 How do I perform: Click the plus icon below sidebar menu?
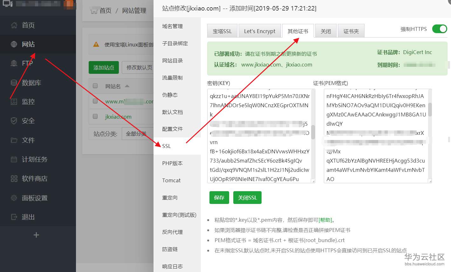(36, 235)
